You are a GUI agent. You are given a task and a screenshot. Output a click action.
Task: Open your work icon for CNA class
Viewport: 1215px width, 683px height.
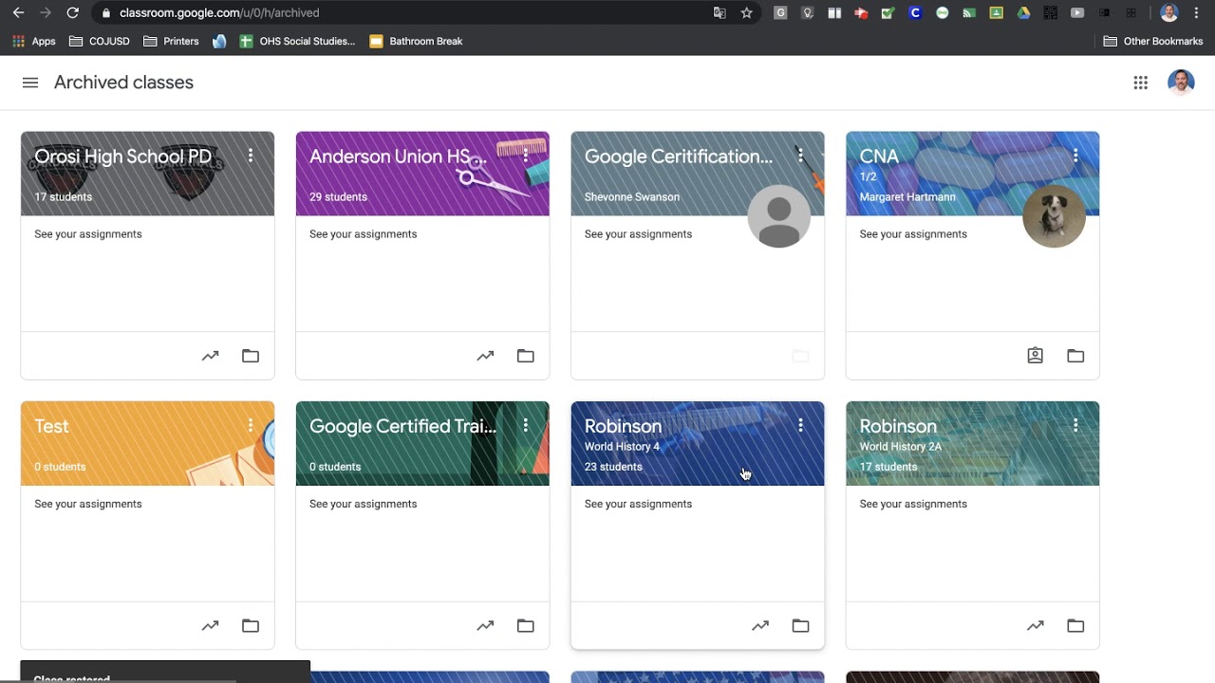pos(1036,356)
